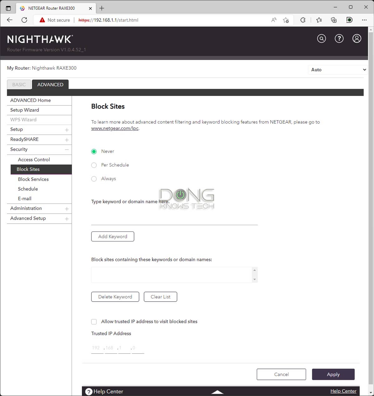Reload the page with refresh icon
374x396 pixels.
24,20
